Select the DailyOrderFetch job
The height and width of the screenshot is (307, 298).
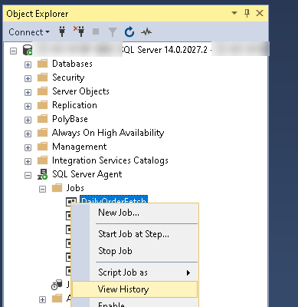(x=113, y=200)
